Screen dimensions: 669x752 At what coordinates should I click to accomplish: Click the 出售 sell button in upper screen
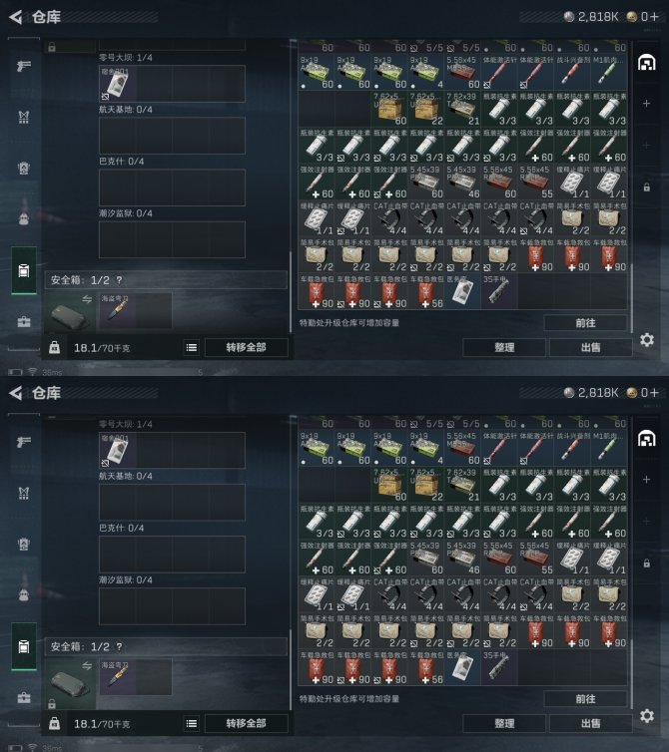[x=590, y=347]
